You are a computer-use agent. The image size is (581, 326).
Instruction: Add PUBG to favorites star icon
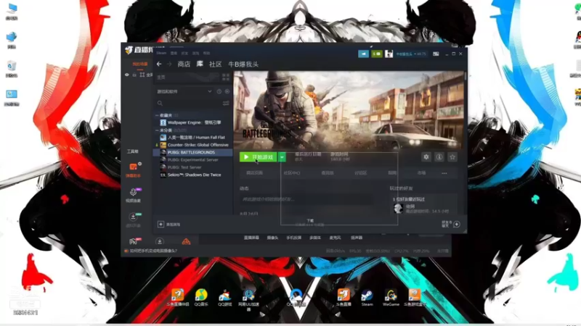click(x=452, y=157)
